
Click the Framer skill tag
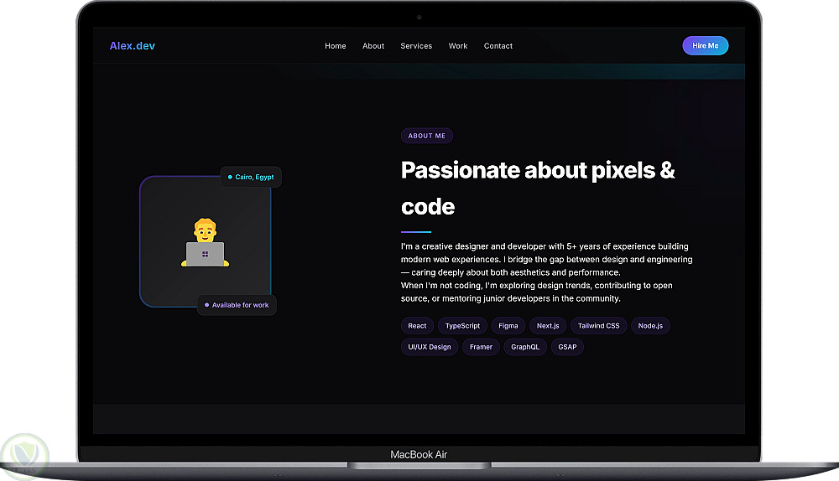[481, 347]
